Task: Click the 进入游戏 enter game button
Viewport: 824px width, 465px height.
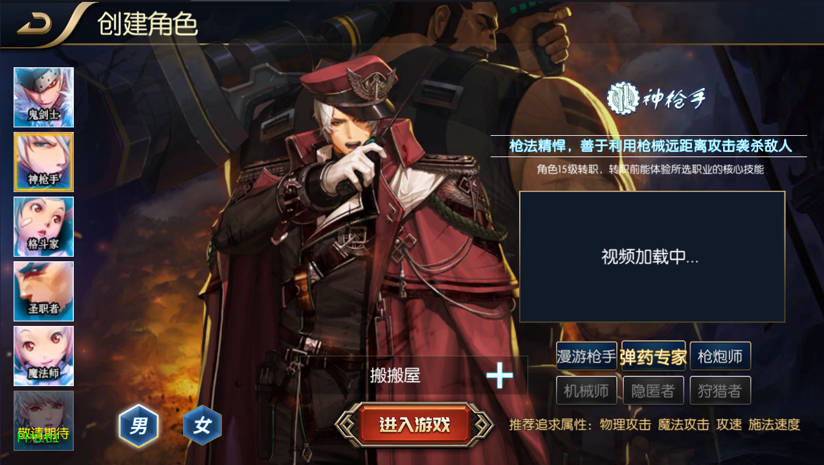Action: 414,425
